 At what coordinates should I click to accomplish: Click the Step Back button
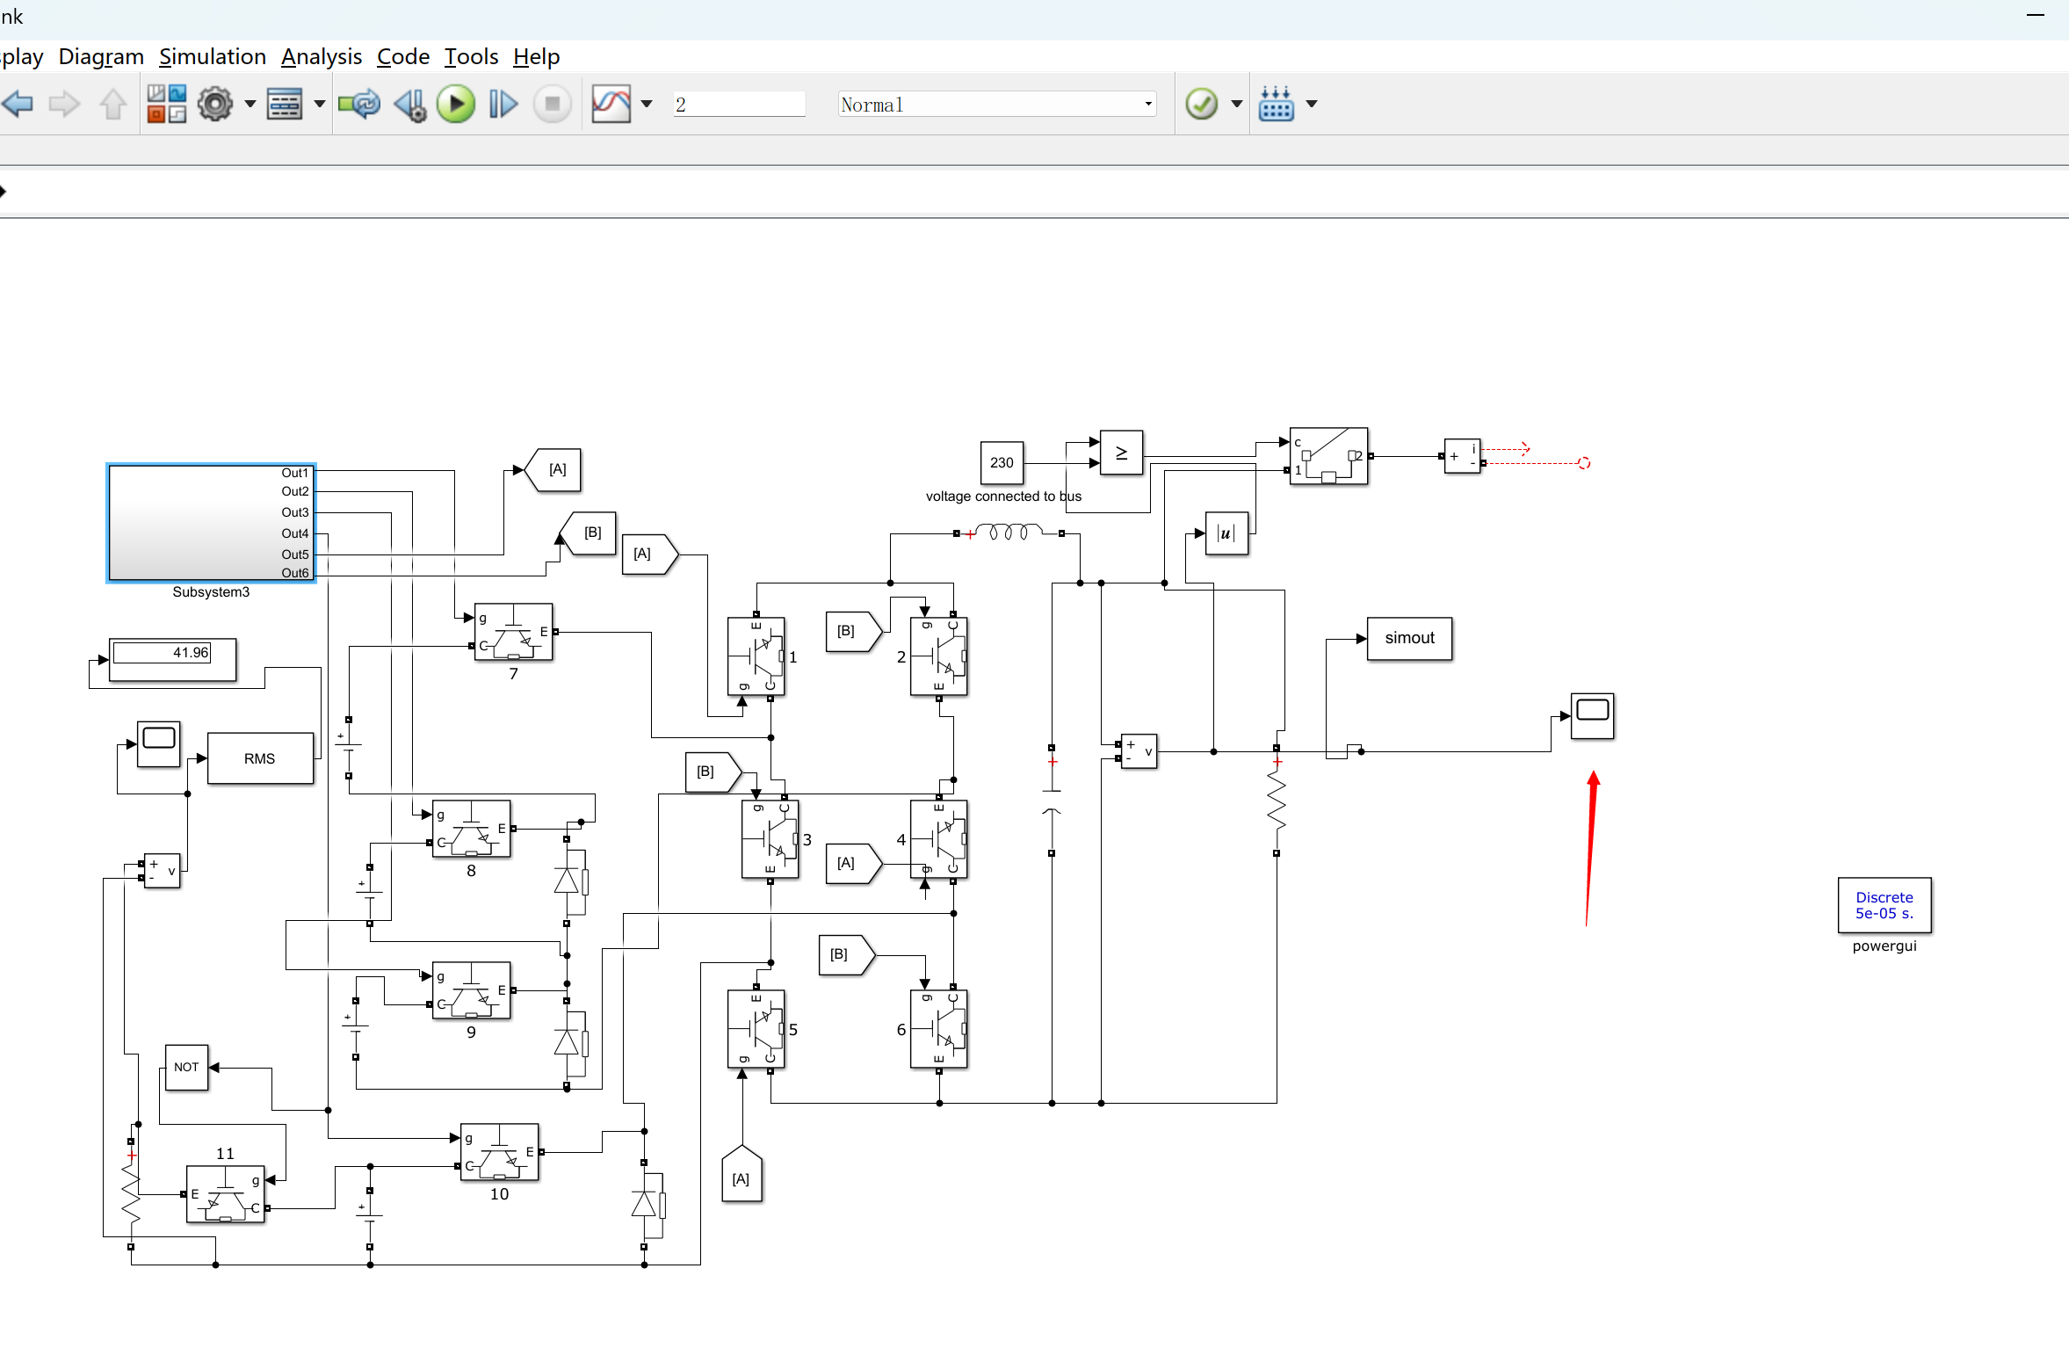[409, 104]
